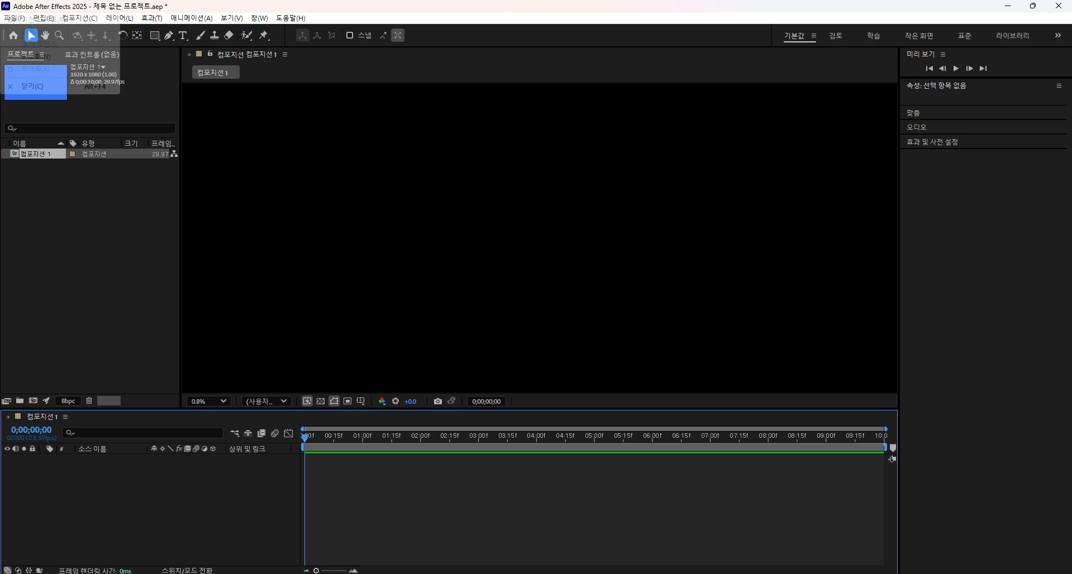The image size is (1072, 574).
Task: Delete selected project item with trash icon
Action: 89,401
